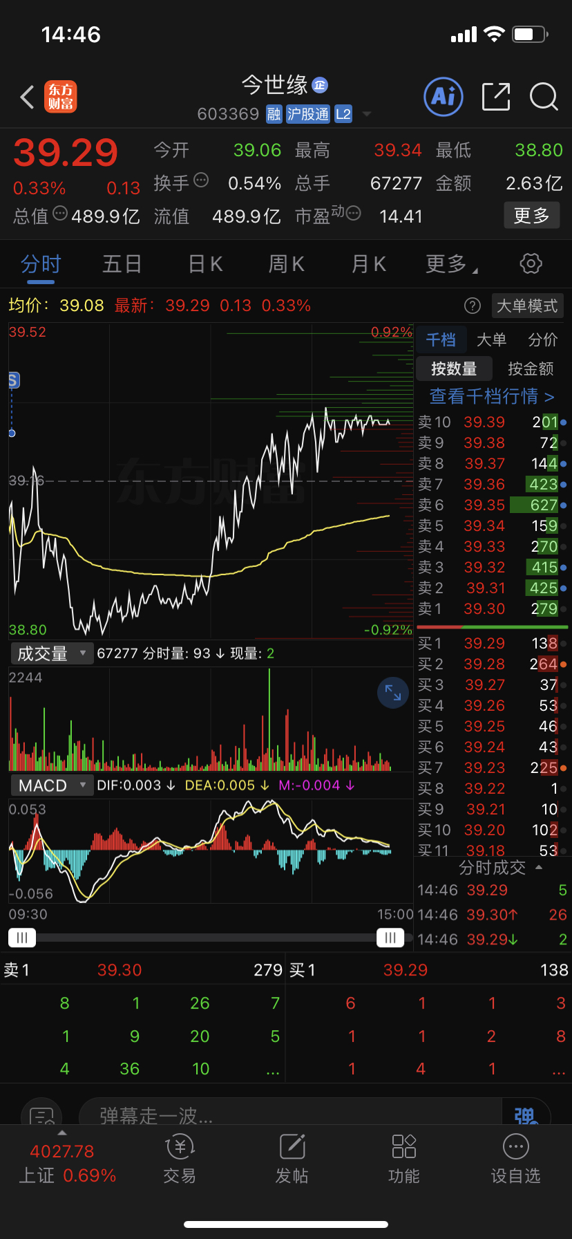Screen dimensions: 572x1239
Task: Expand dropdown arrow under stock name
Action: [x=367, y=114]
